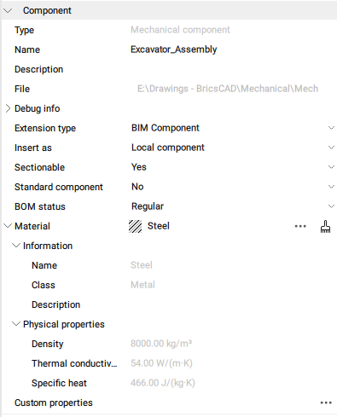Open the Insert as dropdown

coord(232,148)
